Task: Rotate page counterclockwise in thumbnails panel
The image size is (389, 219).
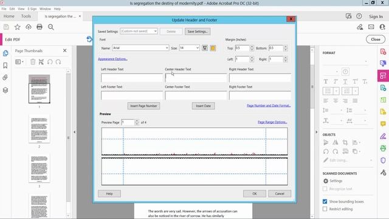Action: tap(50, 62)
